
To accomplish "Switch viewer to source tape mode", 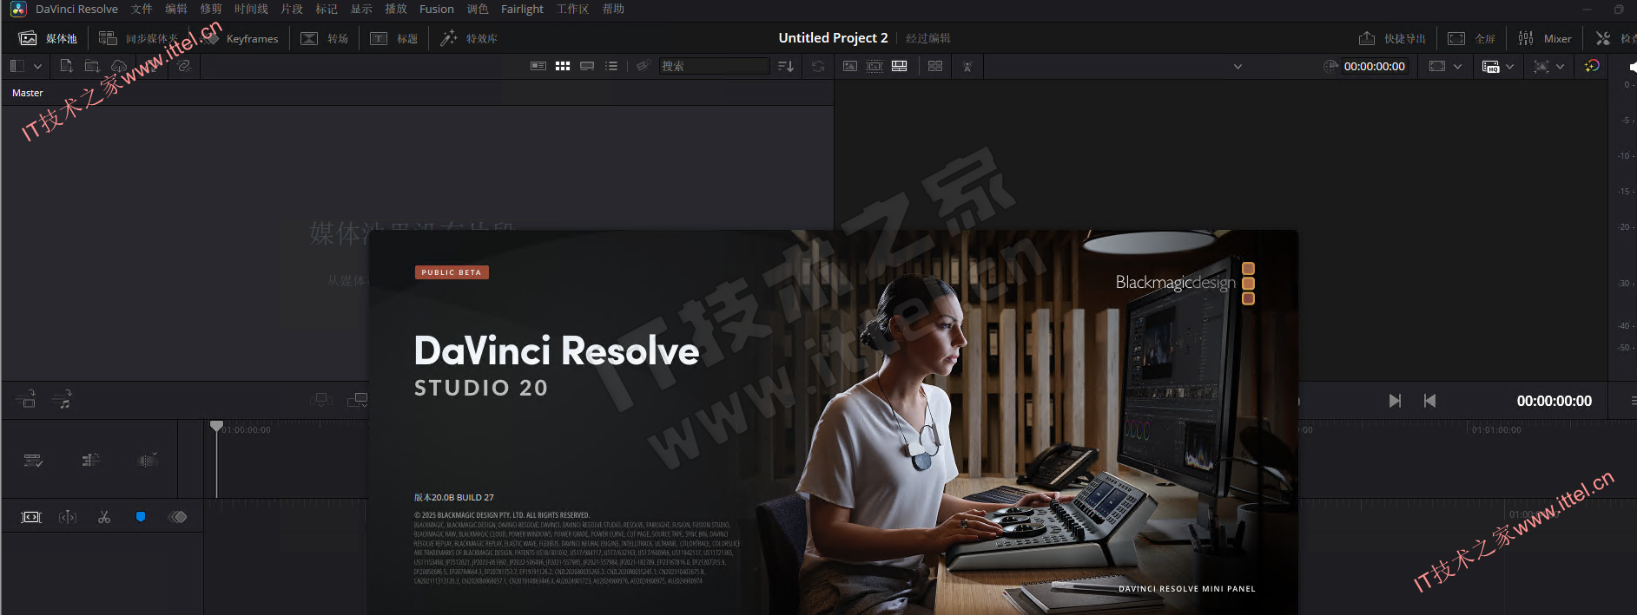I will coord(875,66).
